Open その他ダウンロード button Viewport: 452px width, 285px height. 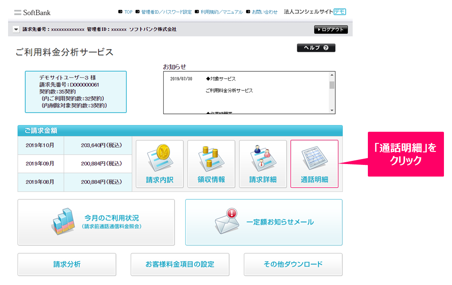(x=293, y=264)
